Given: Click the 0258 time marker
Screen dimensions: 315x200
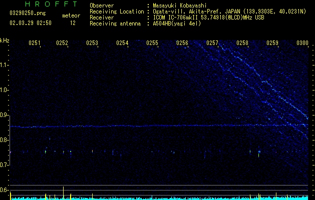Looking at the screenshot, I should pos(242,43).
